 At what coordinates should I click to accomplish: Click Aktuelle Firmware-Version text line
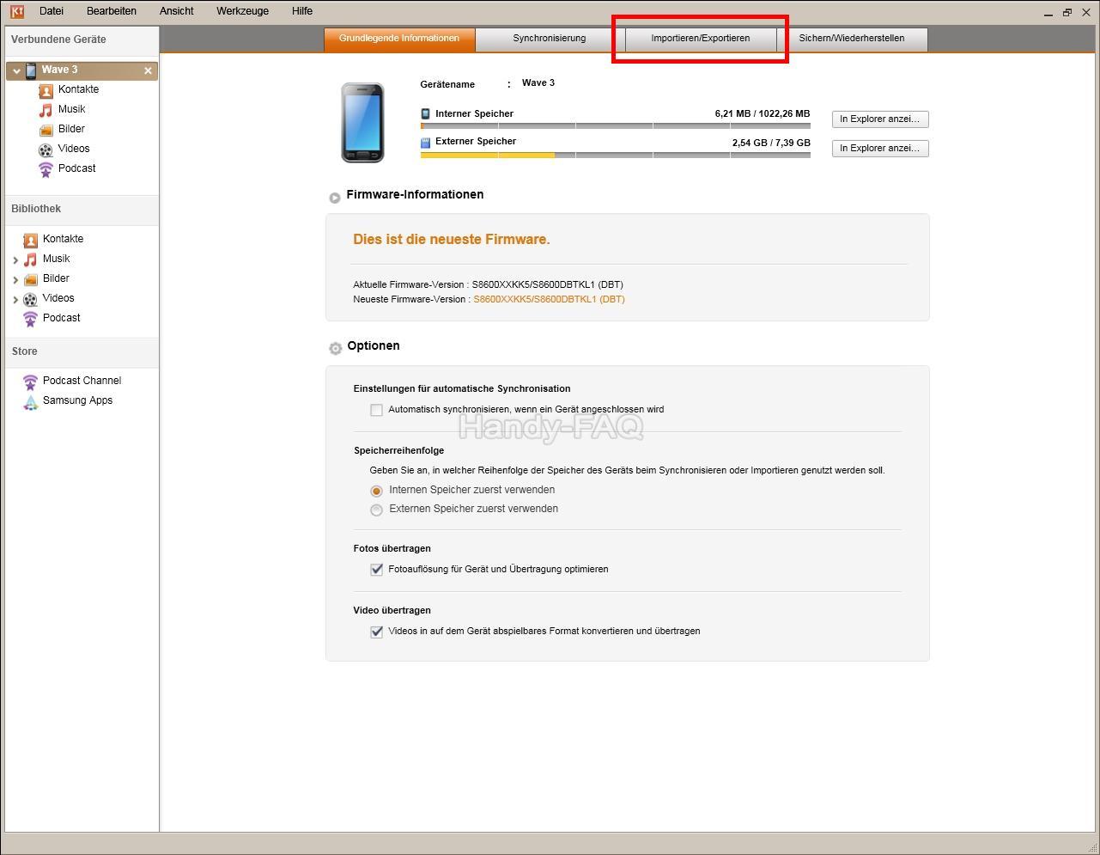point(488,285)
